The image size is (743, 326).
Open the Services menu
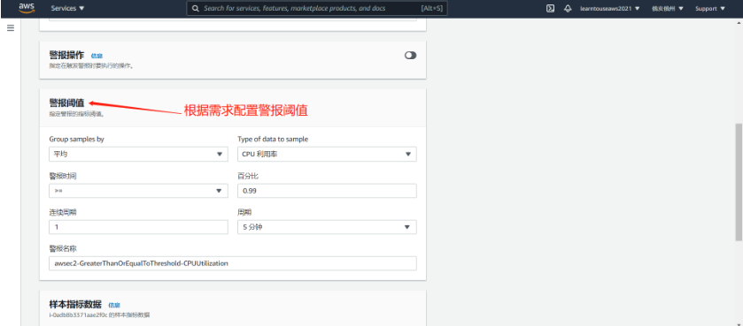pyautogui.click(x=67, y=9)
